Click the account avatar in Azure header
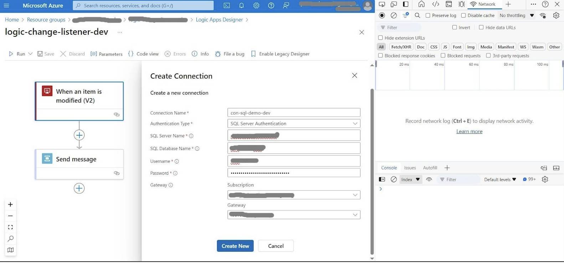The image size is (564, 263). (367, 5)
